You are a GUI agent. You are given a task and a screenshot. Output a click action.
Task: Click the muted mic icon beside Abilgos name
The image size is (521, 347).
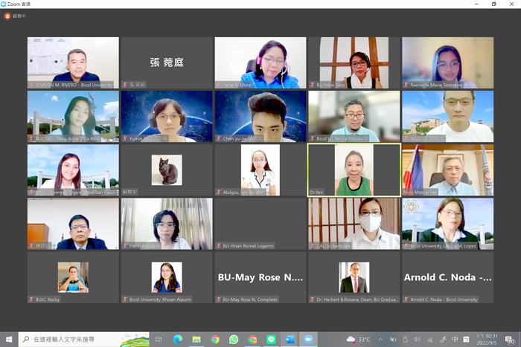[219, 192]
